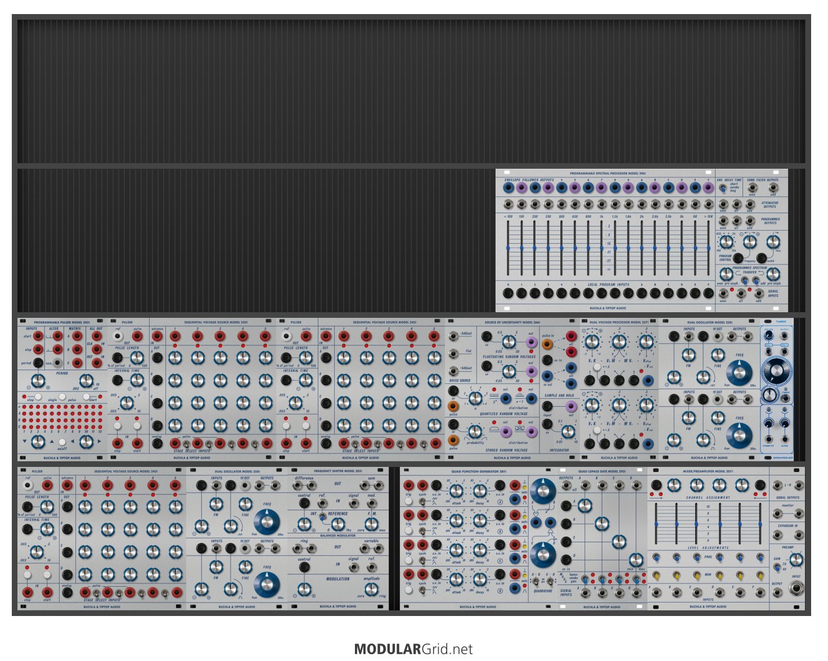
Task: Click Mixer channel A level fader
Action: pyautogui.click(x=656, y=524)
